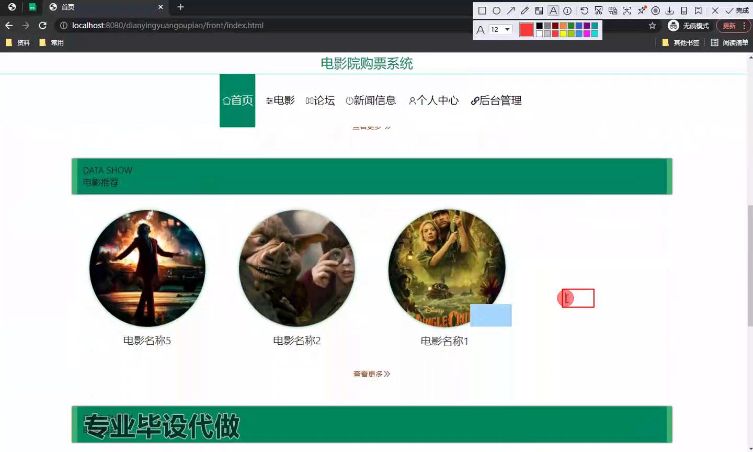Open 后台管理 in site navigation

point(496,100)
